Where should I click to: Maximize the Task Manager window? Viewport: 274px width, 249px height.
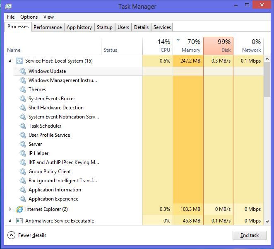coord(247,5)
